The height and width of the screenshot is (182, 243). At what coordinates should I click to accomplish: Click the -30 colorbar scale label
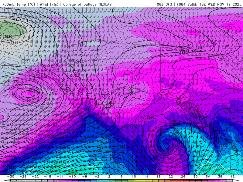[x=11, y=177]
